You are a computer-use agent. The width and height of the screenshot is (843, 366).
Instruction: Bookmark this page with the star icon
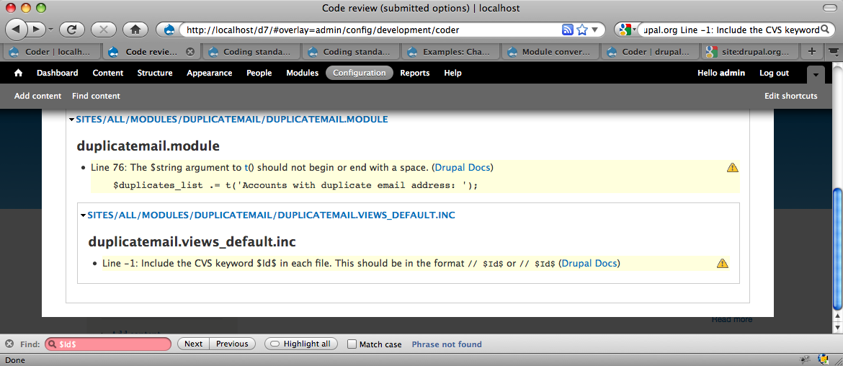click(x=581, y=30)
